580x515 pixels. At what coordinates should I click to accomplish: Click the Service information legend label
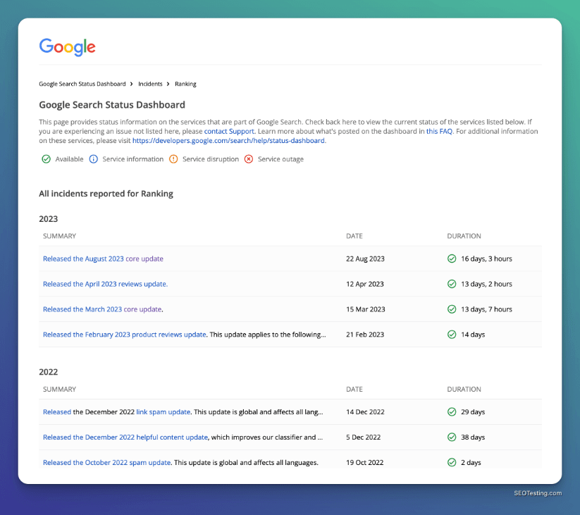[x=132, y=159]
